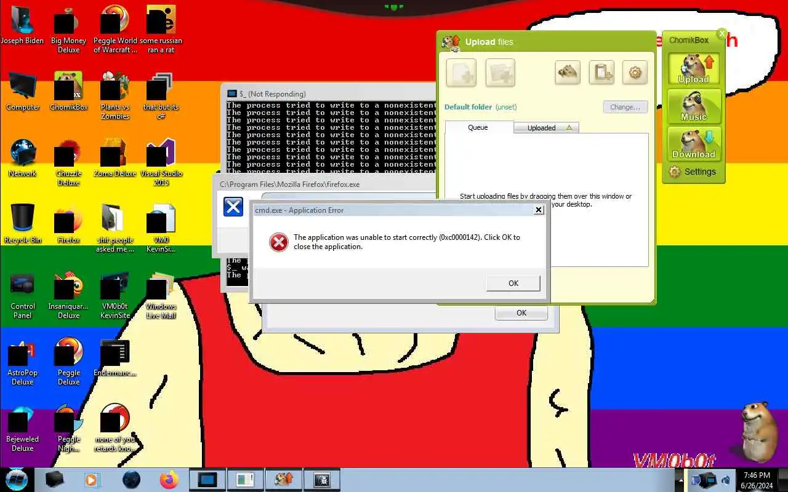Click the volume icon in system tray

click(726, 480)
